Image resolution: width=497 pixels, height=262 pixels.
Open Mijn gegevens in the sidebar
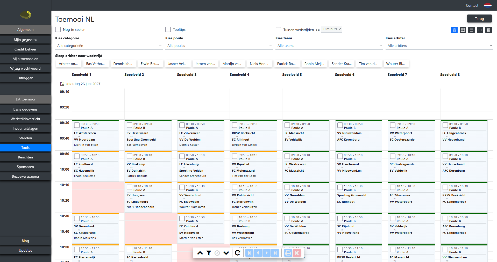coord(25,40)
